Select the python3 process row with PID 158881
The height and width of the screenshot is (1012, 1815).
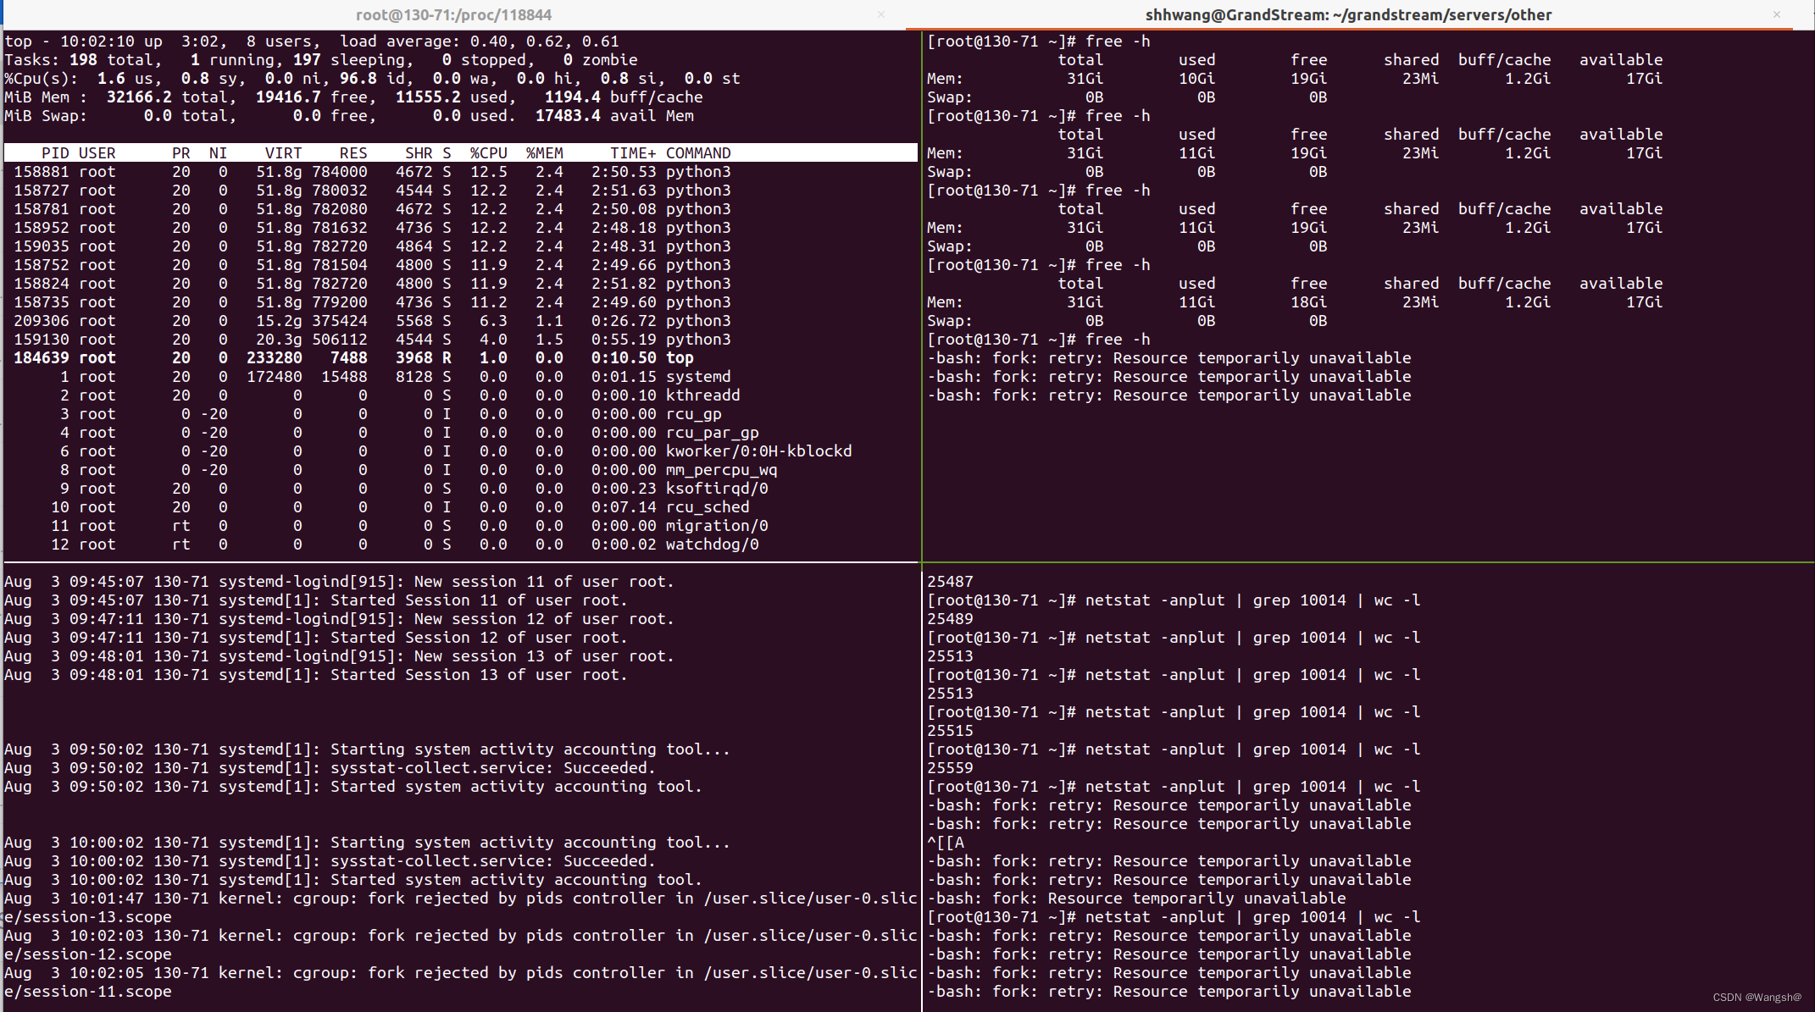(460, 172)
